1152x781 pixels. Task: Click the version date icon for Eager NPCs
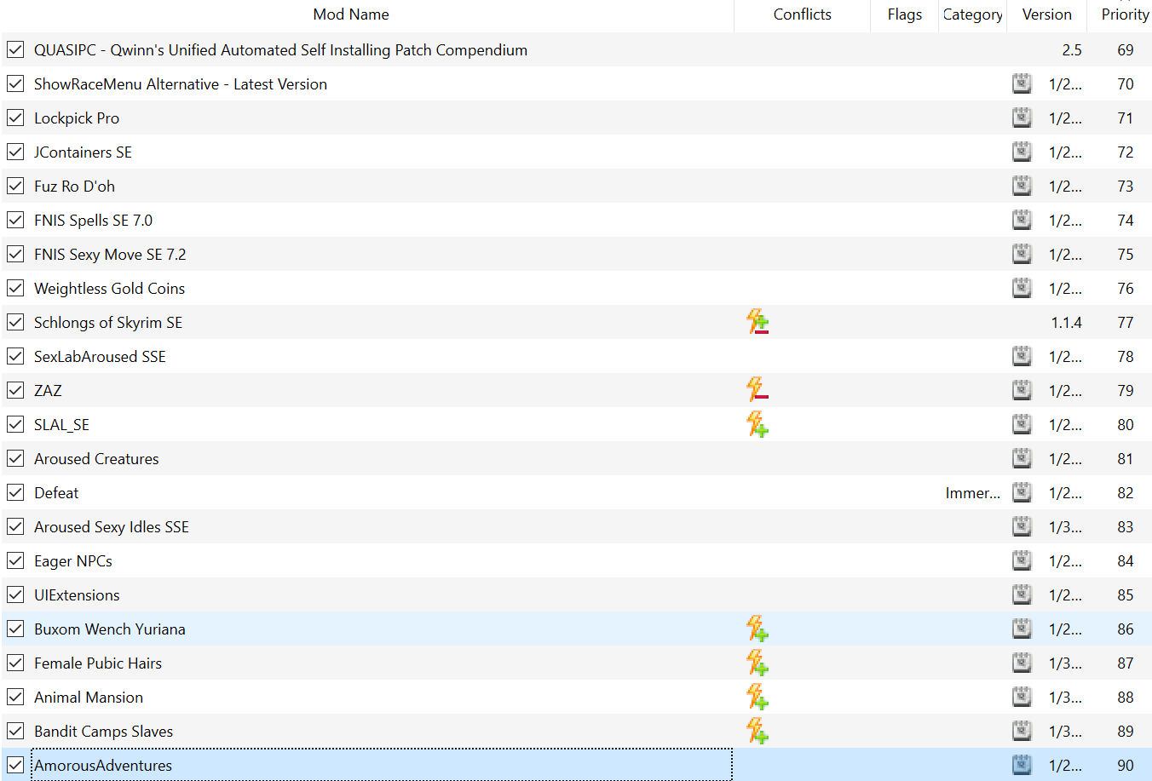click(1022, 560)
